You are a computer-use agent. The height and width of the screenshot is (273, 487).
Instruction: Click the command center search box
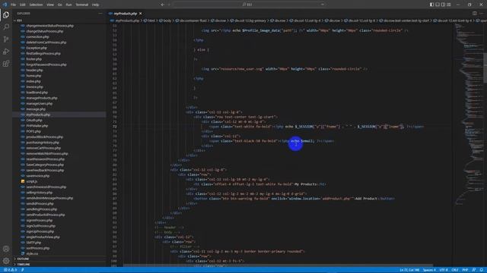point(249,5)
